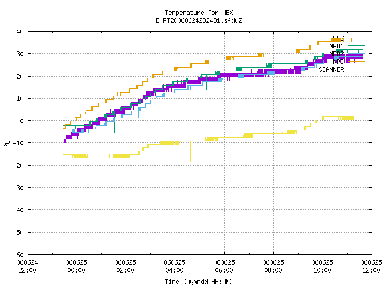The image size is (383, 287).
Task: Click the chart title 'Temperature for MEX'
Action: (199, 13)
